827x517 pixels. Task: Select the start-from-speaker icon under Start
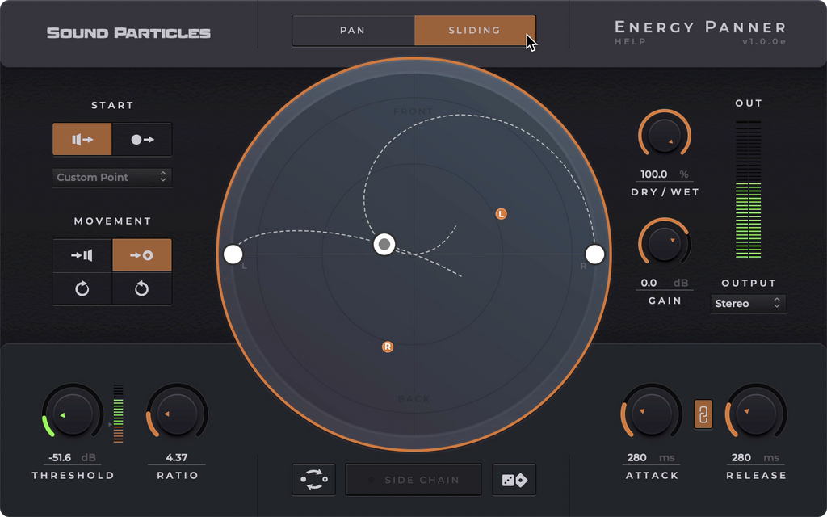click(82, 139)
